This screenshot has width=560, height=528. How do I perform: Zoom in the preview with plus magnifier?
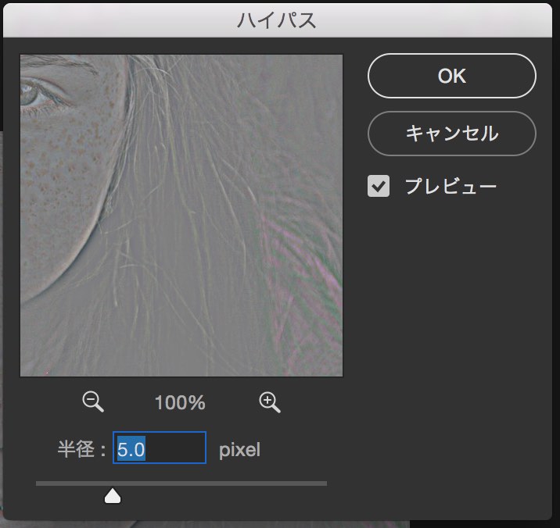270,402
